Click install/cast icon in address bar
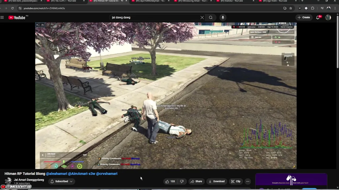This screenshot has width=339, height=190. tap(285, 8)
